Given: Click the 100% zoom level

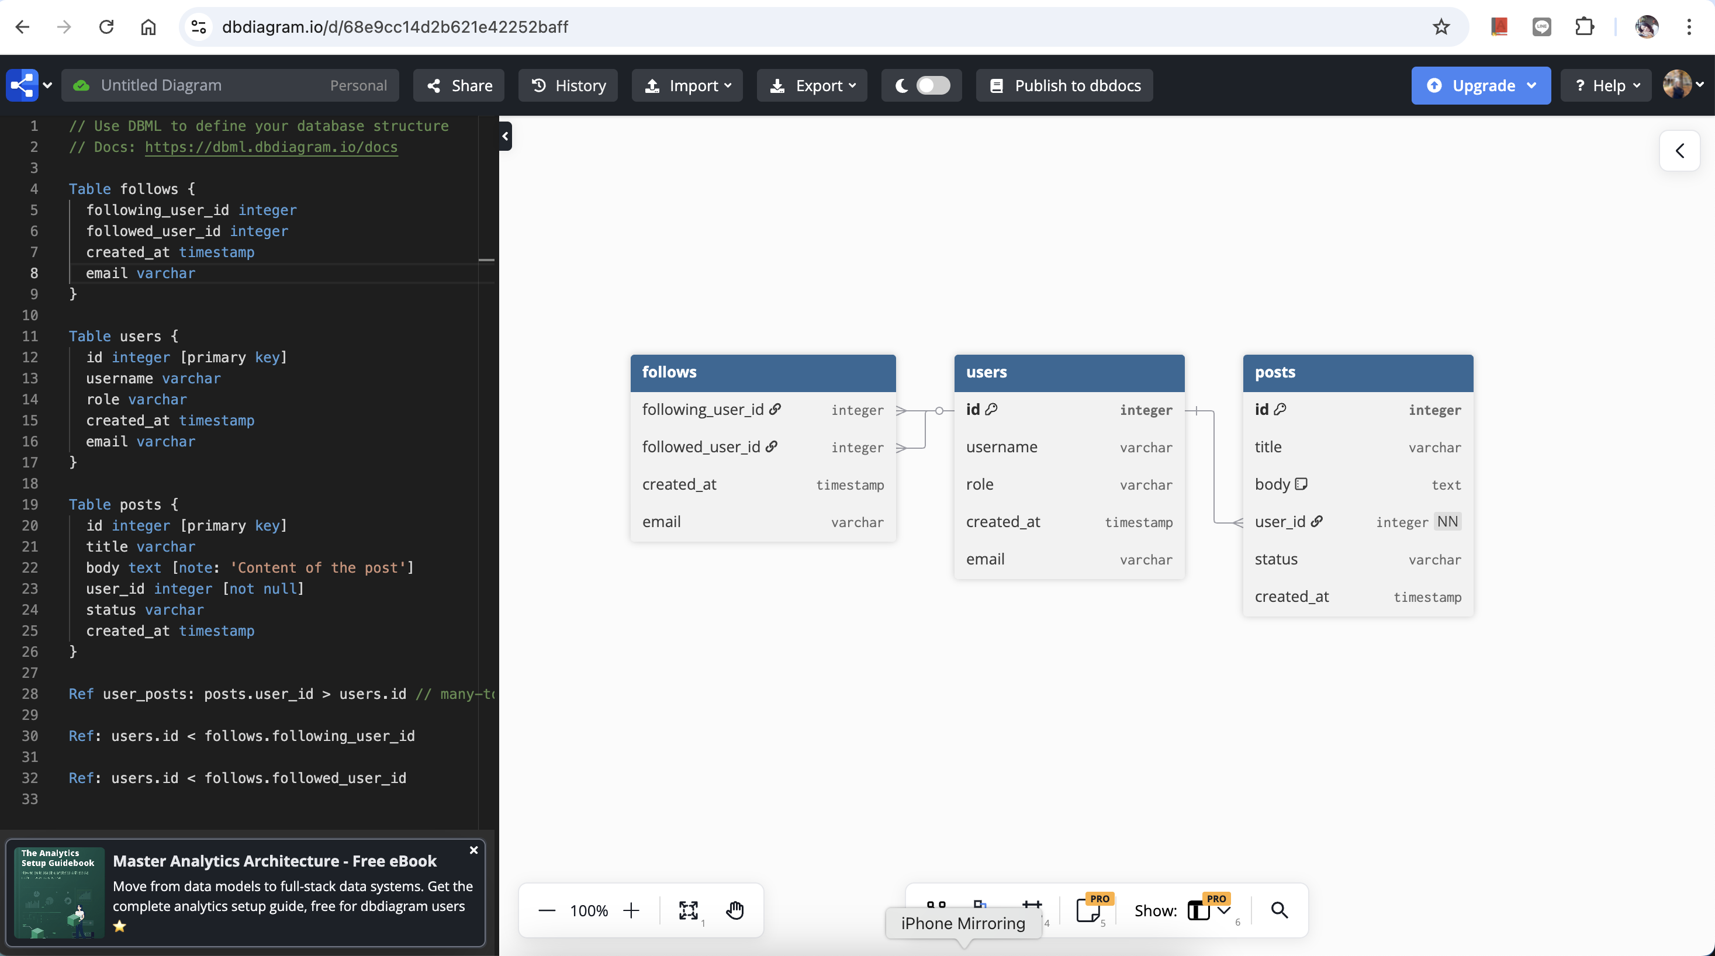Looking at the screenshot, I should click(x=589, y=911).
